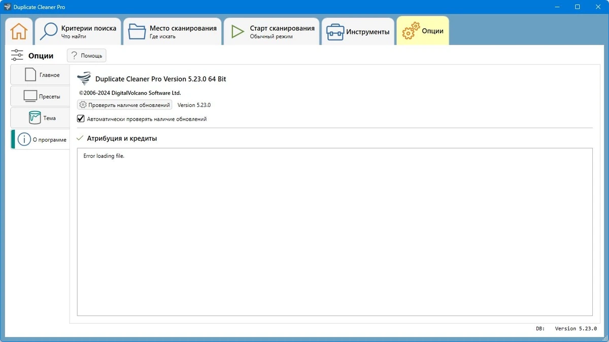Click the Version 5.23.0 label beside update button
This screenshot has height=342, width=609.
click(x=194, y=105)
